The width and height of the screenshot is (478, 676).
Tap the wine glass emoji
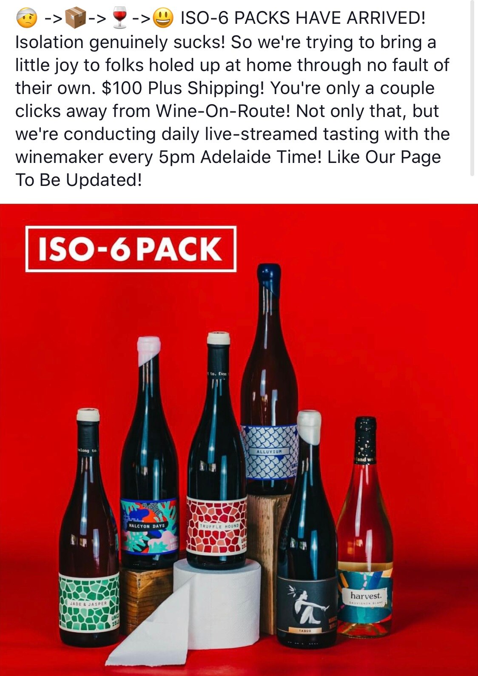pyautogui.click(x=120, y=19)
